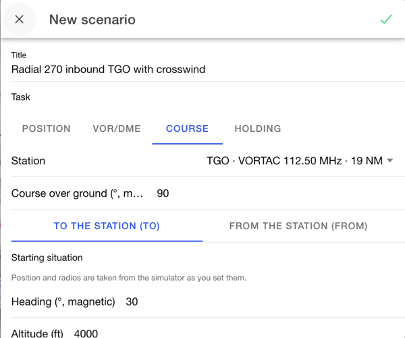The image size is (405, 338).
Task: Click the Station label
Action: (28, 161)
